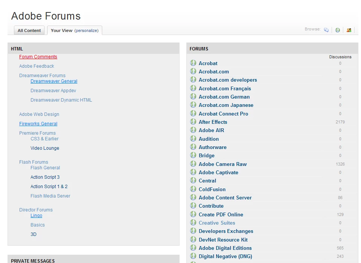
Task: Open the Forum Comments link
Action: click(x=38, y=57)
